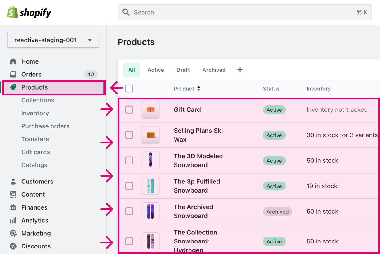Open The Archived Snowboard product
The image size is (380, 254).
[194, 212]
